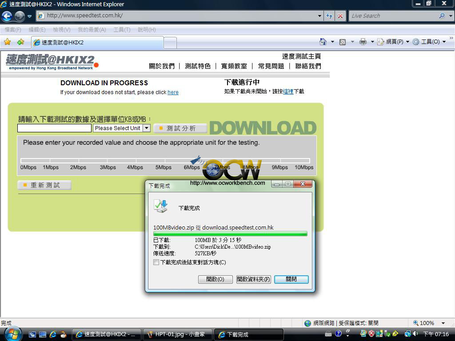Click the 重新測試 retest button
This screenshot has height=341, width=455.
[x=44, y=185]
